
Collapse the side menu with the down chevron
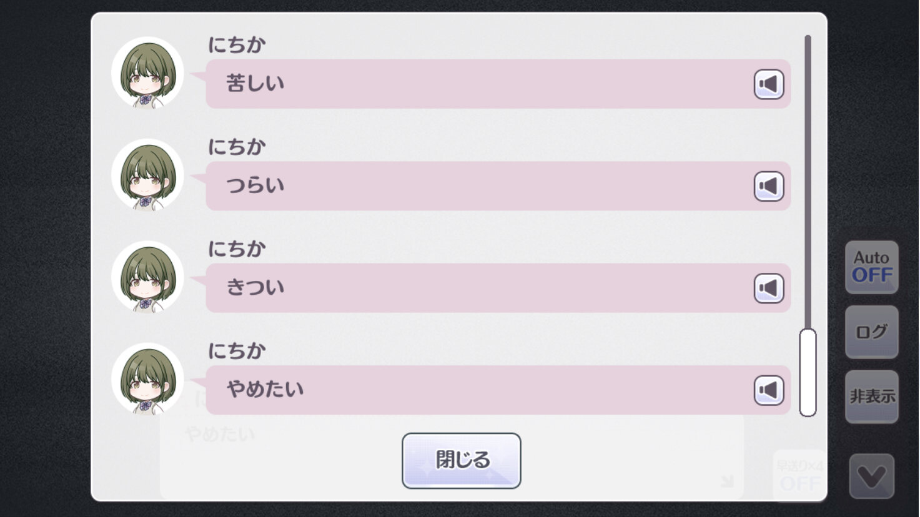(x=872, y=476)
